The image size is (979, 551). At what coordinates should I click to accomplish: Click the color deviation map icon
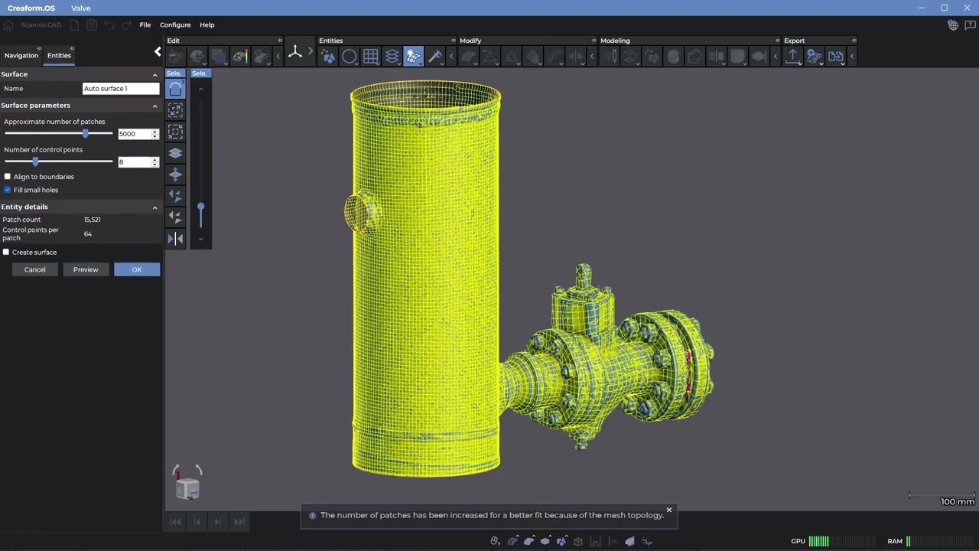coord(240,56)
